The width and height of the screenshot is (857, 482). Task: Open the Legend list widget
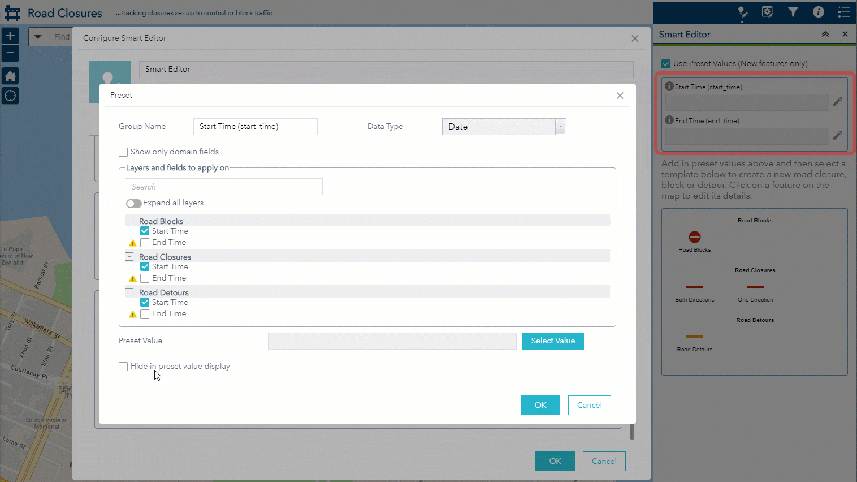click(x=844, y=12)
